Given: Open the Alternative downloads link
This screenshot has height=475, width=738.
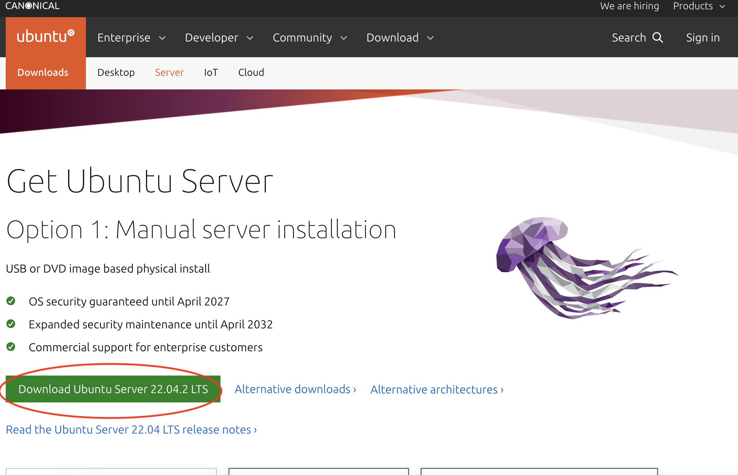Looking at the screenshot, I should (x=295, y=389).
